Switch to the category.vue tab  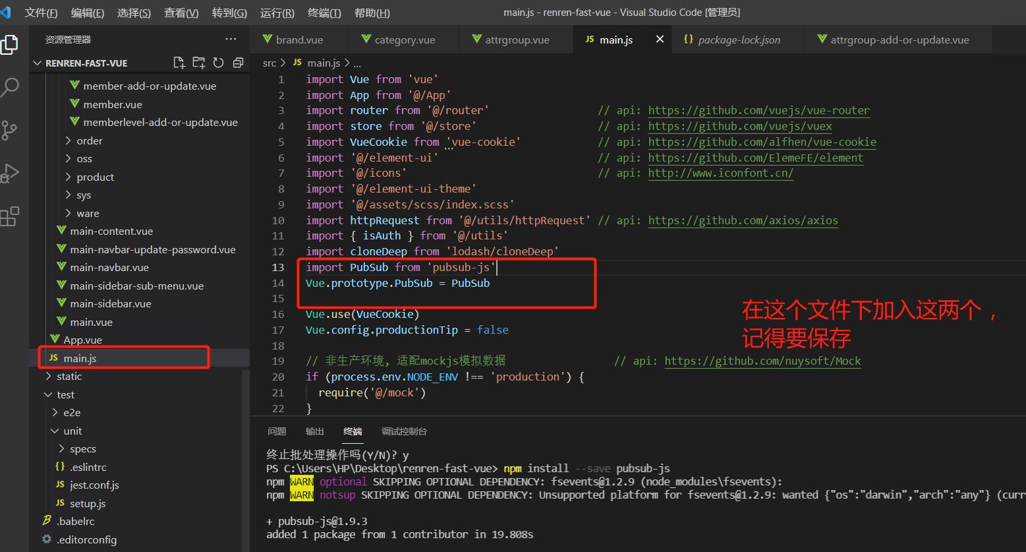(405, 40)
